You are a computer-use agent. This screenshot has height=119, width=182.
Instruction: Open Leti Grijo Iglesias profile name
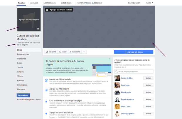click(128, 113)
